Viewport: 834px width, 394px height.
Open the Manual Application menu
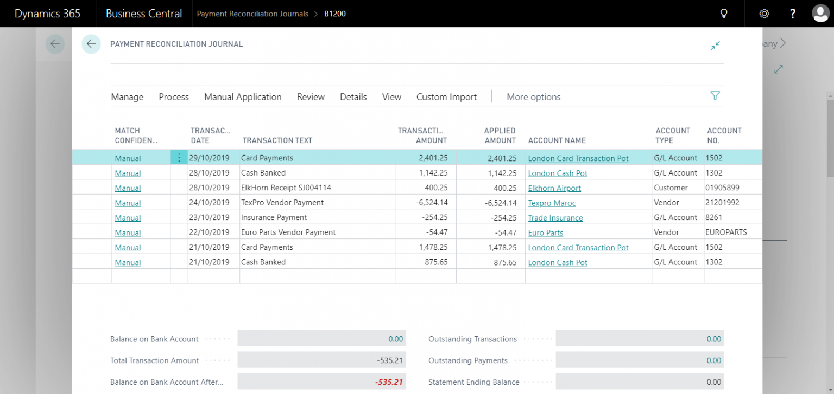click(x=243, y=96)
